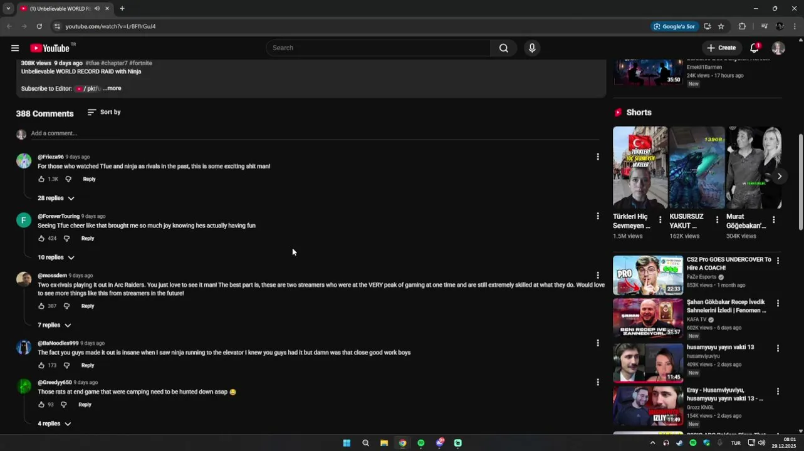Open options menu for @ForeverTouring comment
This screenshot has height=451, width=804.
click(597, 216)
